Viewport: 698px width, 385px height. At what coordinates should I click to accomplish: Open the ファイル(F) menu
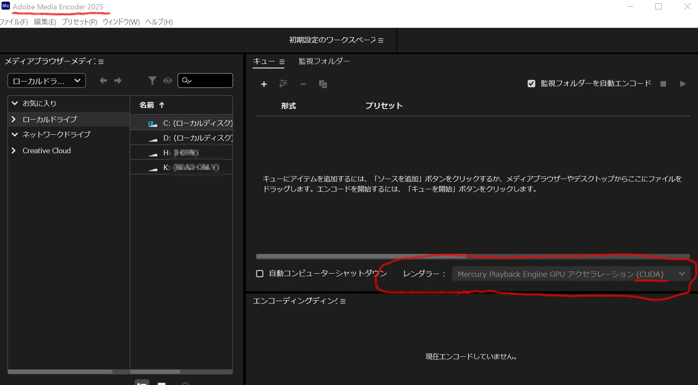coord(14,22)
